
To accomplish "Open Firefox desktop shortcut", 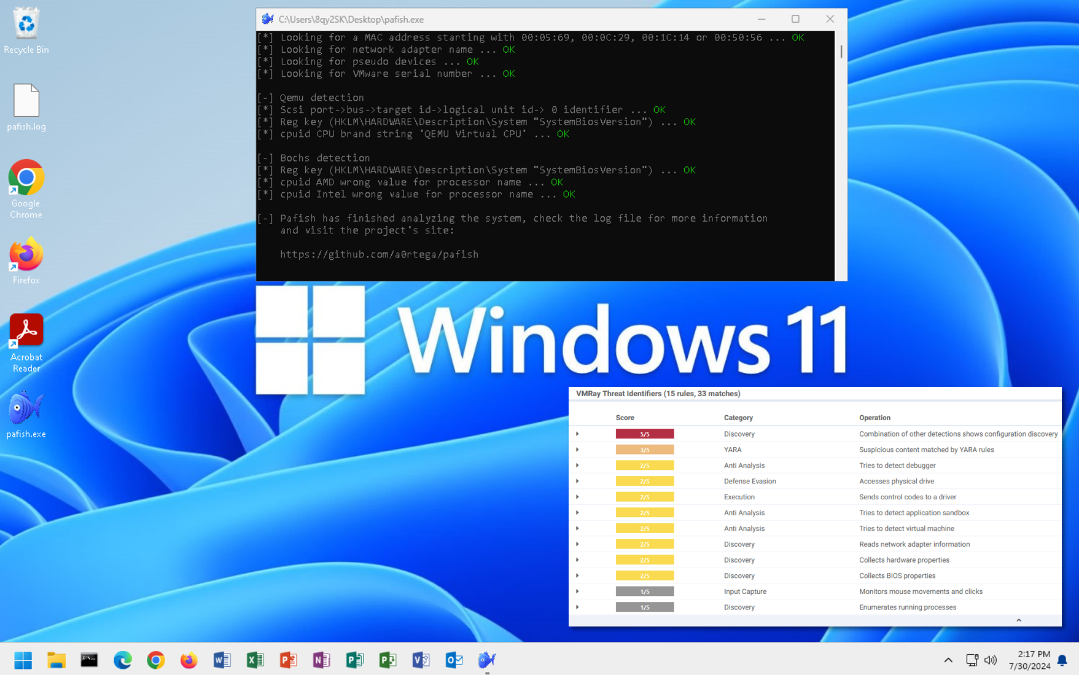I will click(26, 261).
